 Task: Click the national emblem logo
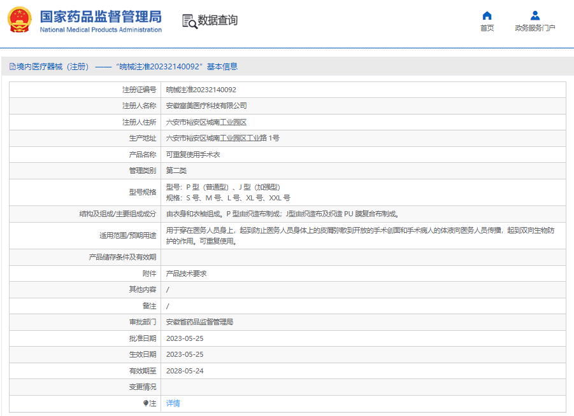(x=19, y=20)
